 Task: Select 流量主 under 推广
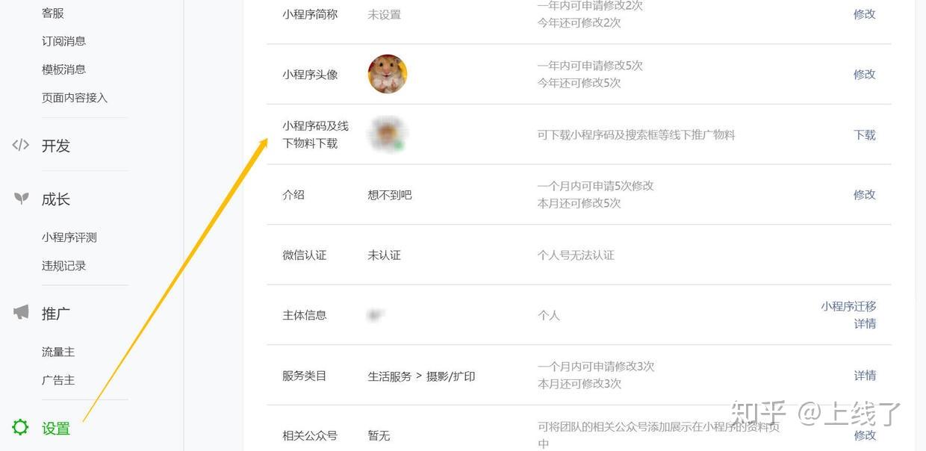point(58,352)
